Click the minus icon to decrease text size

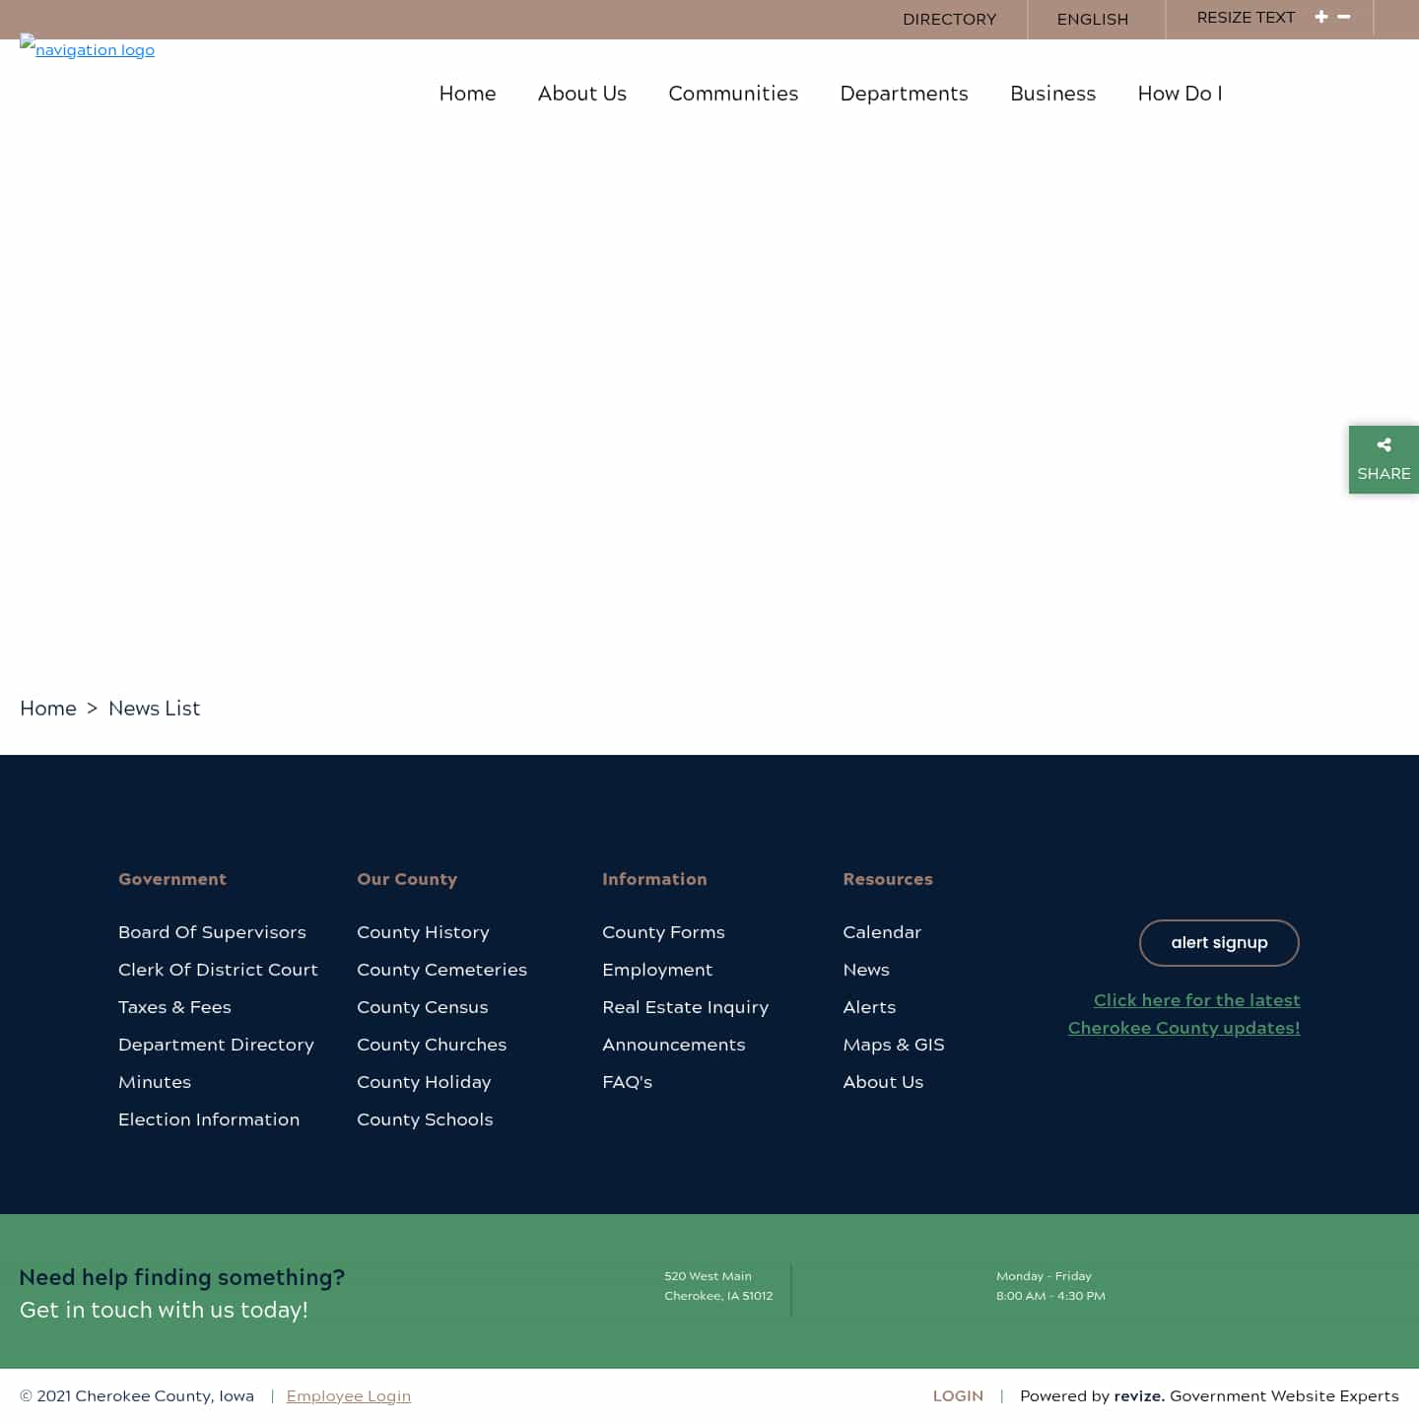1343,17
